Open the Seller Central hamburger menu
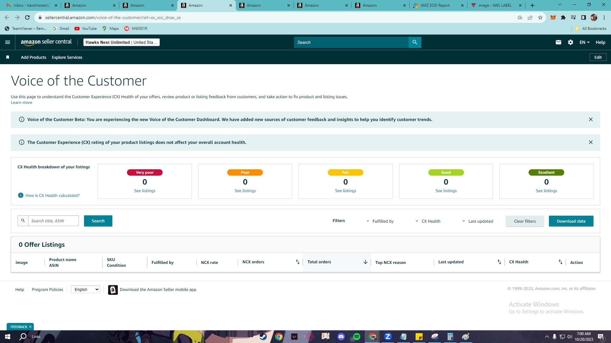 click(x=8, y=42)
